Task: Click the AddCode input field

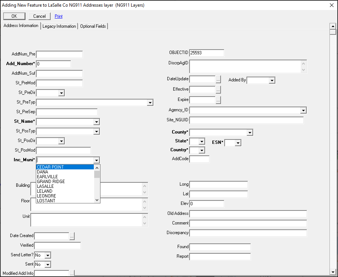Action: click(199, 159)
